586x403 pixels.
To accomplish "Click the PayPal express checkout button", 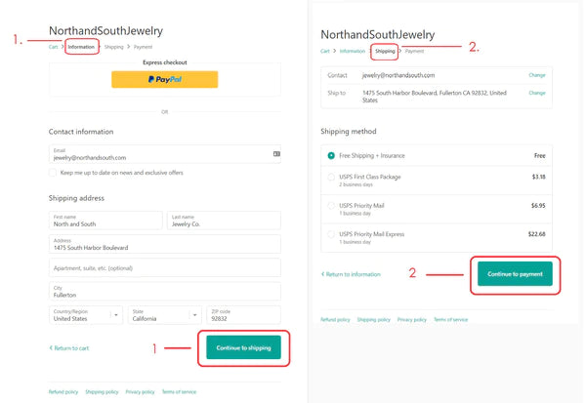I will point(164,80).
